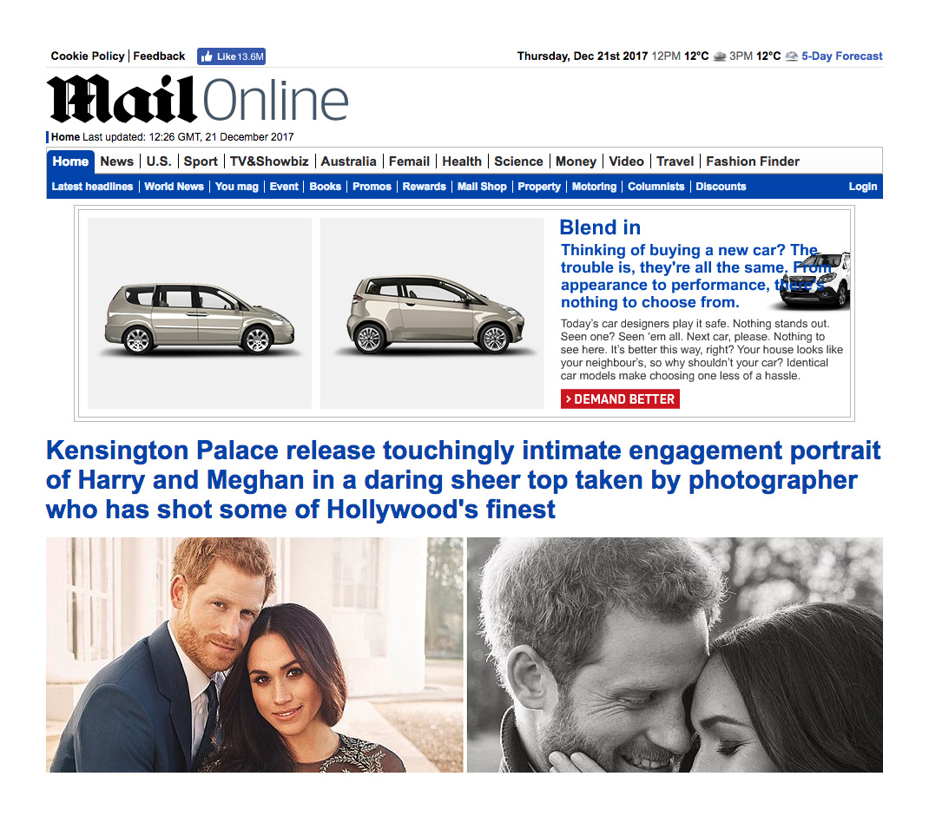Click the black-and-white engagement photo
929x816 pixels.
tap(675, 655)
